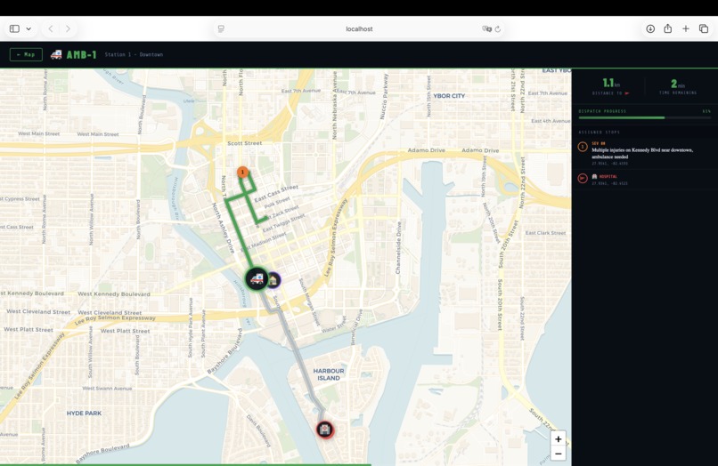Open the page reader icon in address bar
Image resolution: width=718 pixels, height=466 pixels.
point(221,28)
